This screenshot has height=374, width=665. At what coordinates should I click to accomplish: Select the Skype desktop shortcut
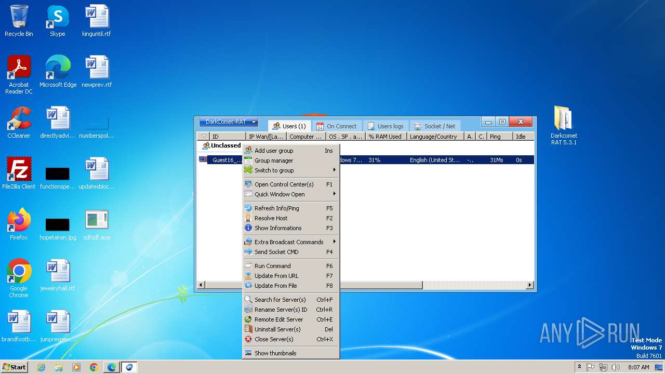pos(57,21)
